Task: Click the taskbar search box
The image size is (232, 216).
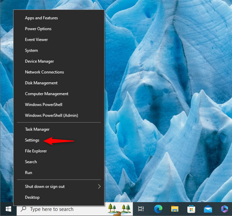Action: click(x=75, y=209)
